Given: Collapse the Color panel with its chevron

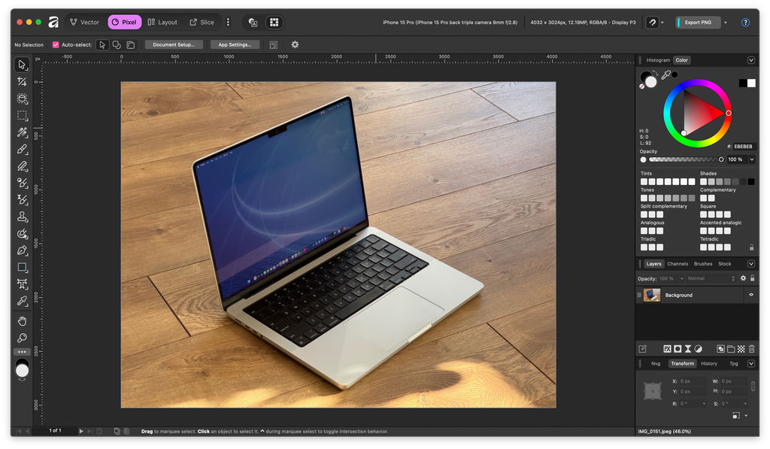Looking at the screenshot, I should [x=750, y=60].
